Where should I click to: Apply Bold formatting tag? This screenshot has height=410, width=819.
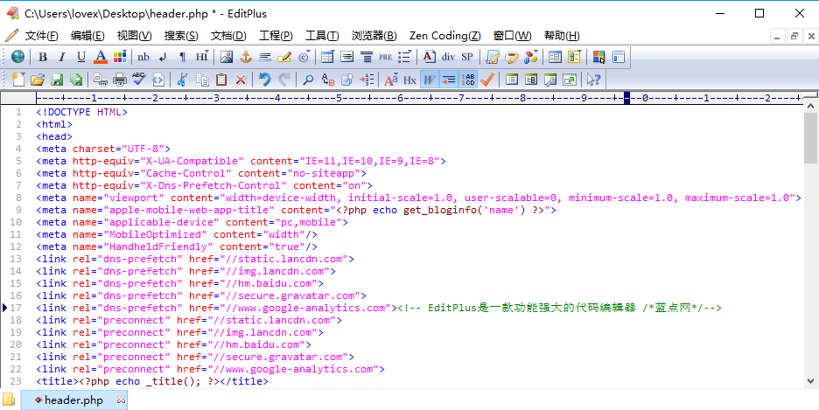[44, 56]
